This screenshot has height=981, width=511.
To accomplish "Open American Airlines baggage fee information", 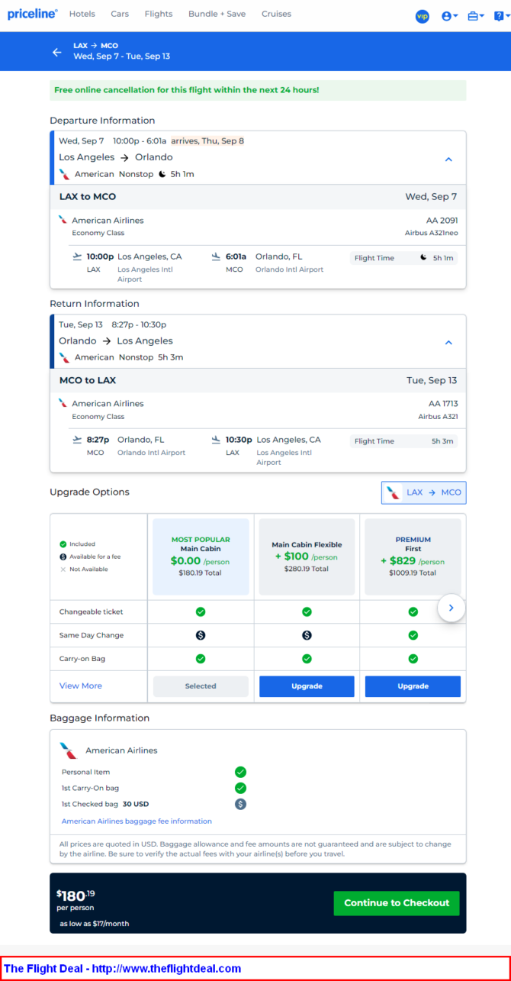I will point(137,821).
